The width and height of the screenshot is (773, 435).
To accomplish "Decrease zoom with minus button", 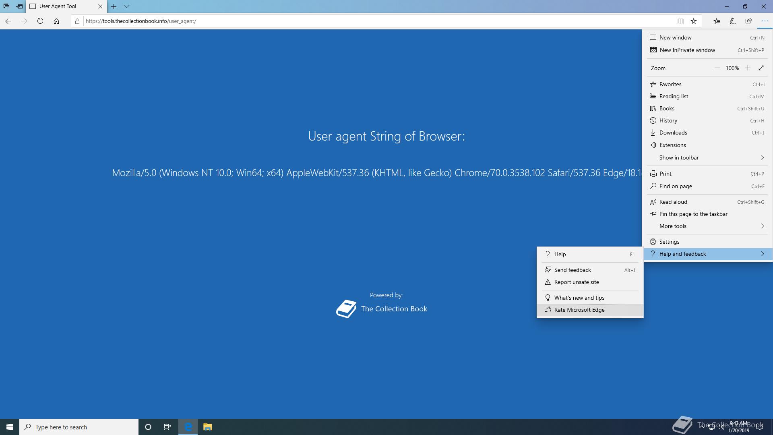I will click(717, 68).
